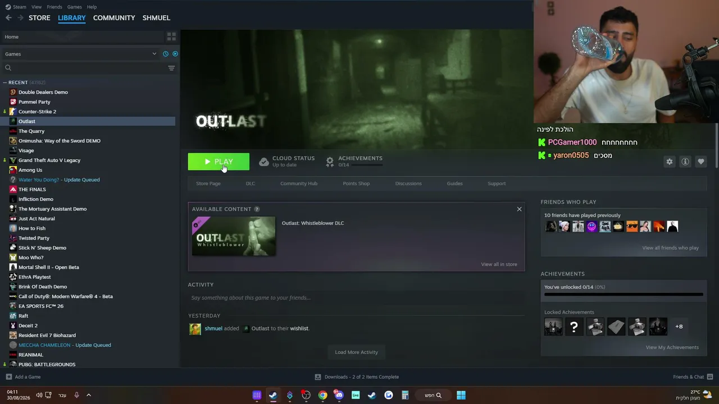Open the Points Shop tab

click(356, 183)
